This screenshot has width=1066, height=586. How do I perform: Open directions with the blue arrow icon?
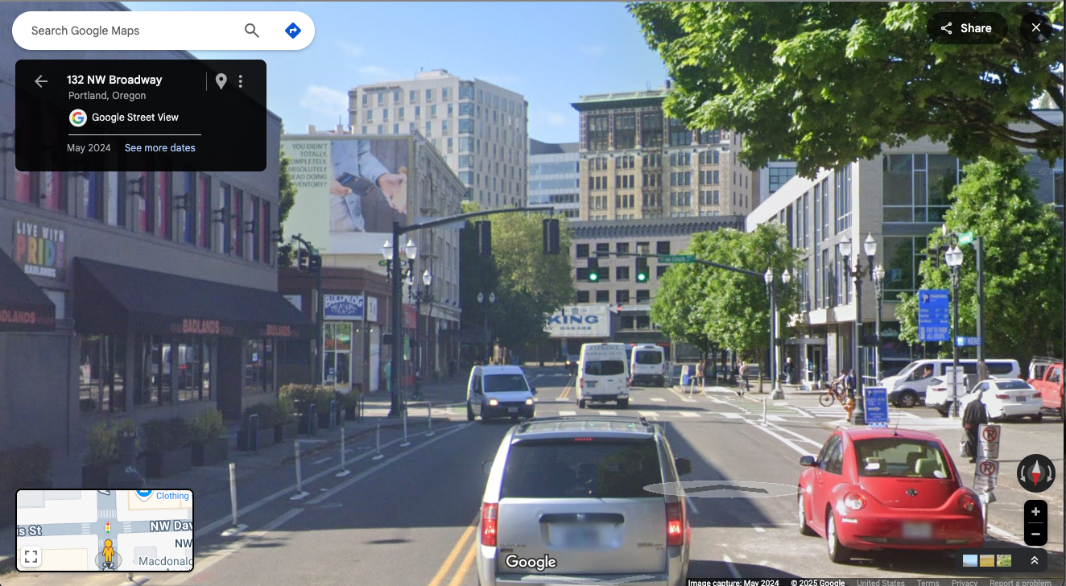tap(293, 31)
